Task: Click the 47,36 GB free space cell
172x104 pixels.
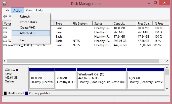Action: (x=143, y=41)
